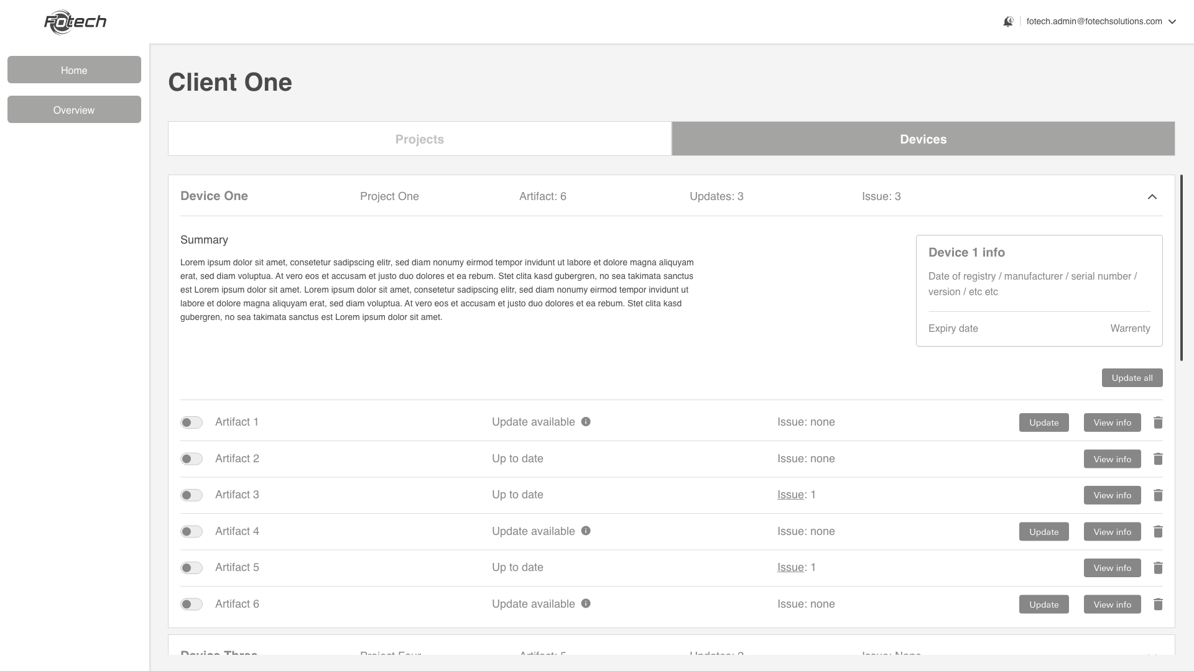Expand the Device Three row

[x=1152, y=652]
